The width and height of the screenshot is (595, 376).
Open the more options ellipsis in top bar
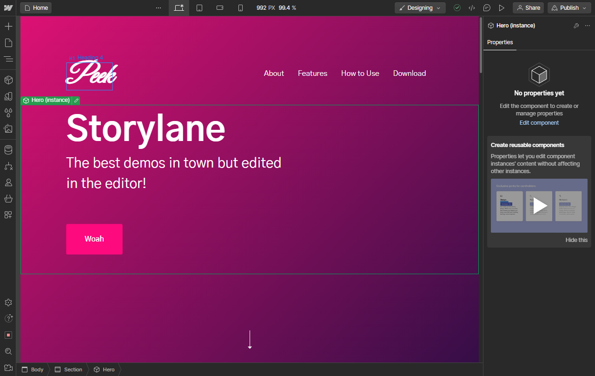click(159, 8)
